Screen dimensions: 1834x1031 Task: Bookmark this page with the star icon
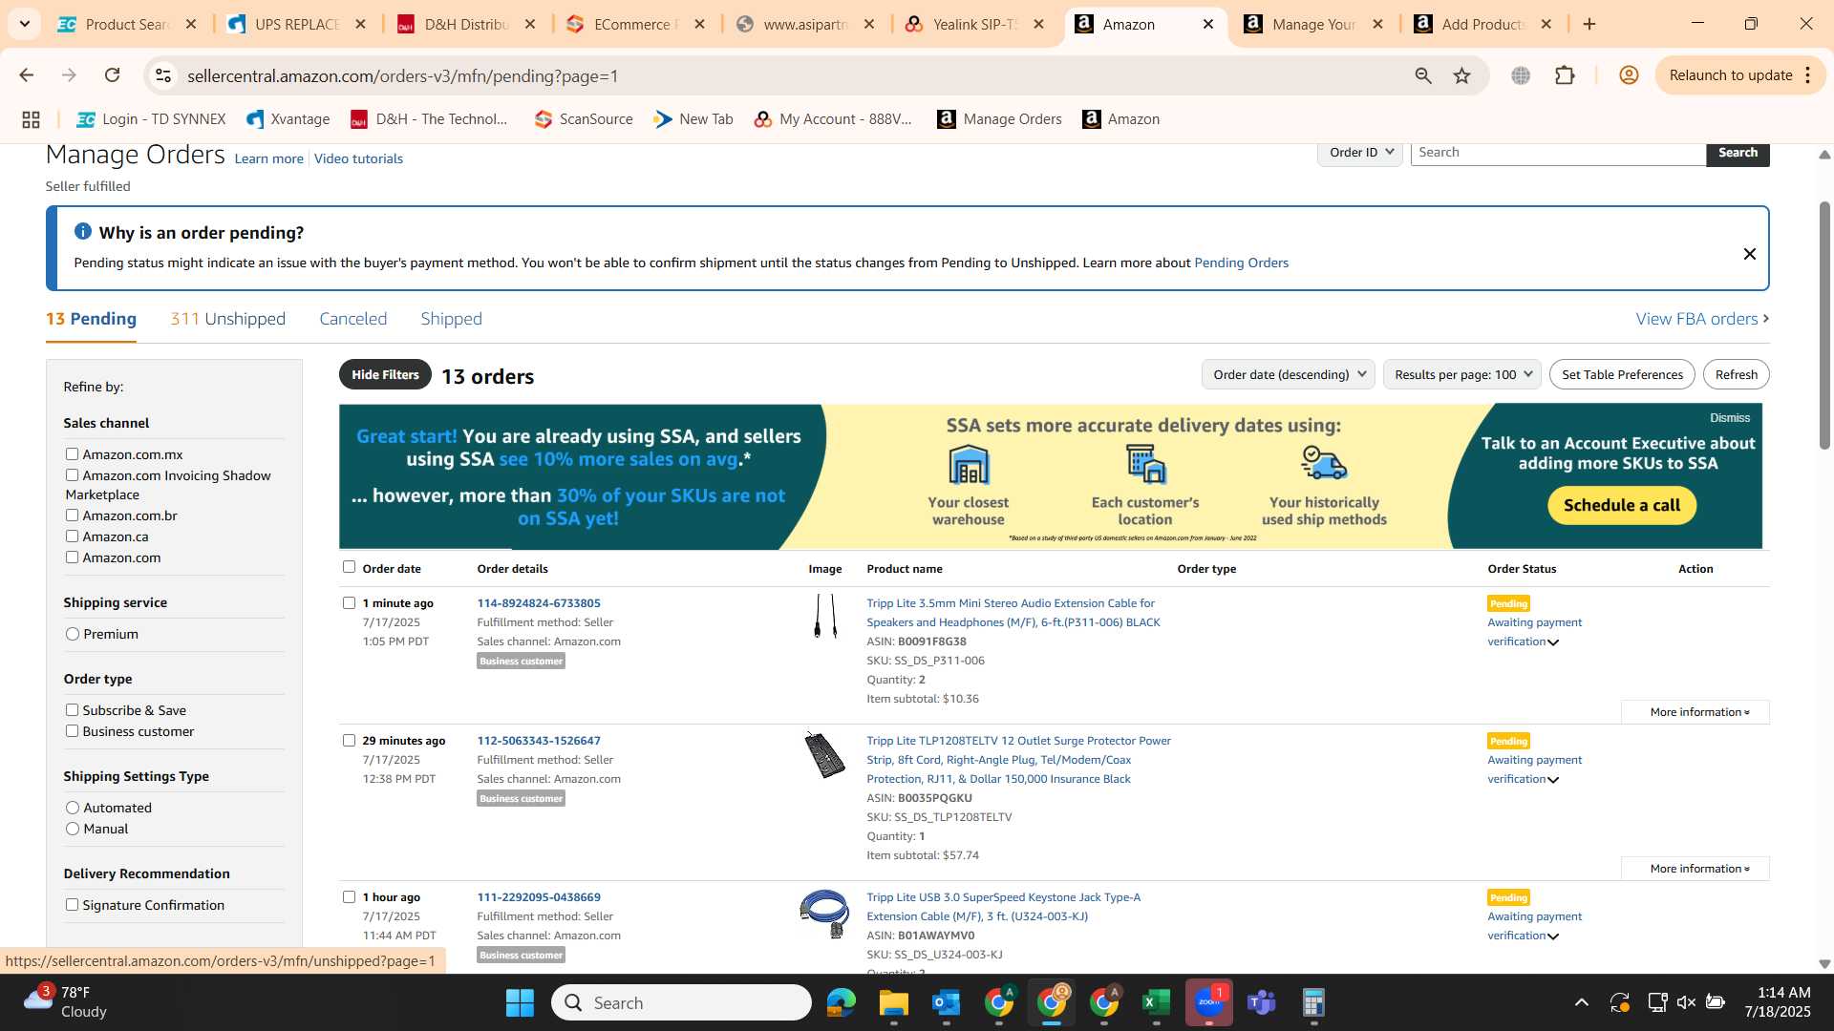pyautogui.click(x=1461, y=75)
